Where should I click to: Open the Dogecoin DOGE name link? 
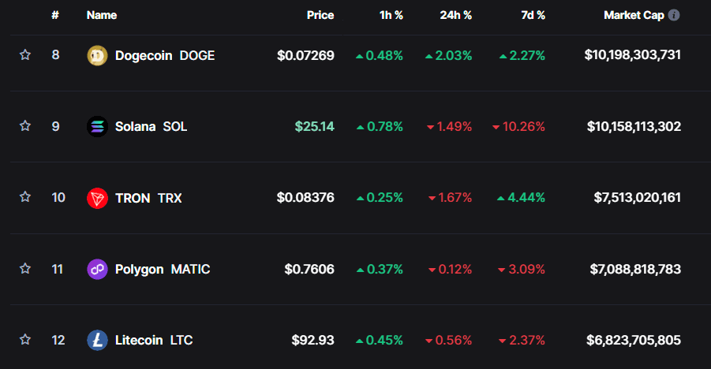[164, 55]
